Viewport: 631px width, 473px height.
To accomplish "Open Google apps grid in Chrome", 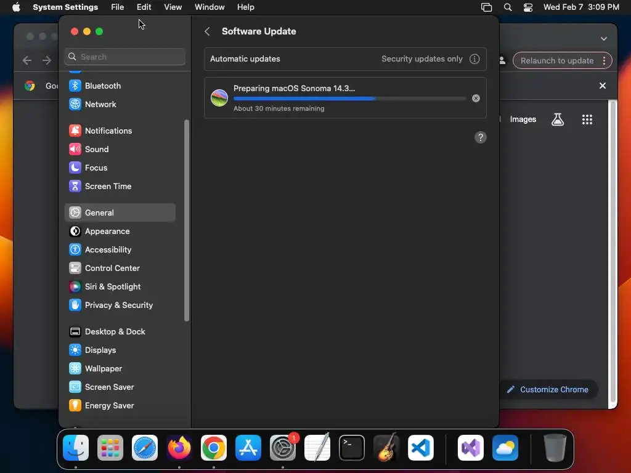I will pos(587,119).
